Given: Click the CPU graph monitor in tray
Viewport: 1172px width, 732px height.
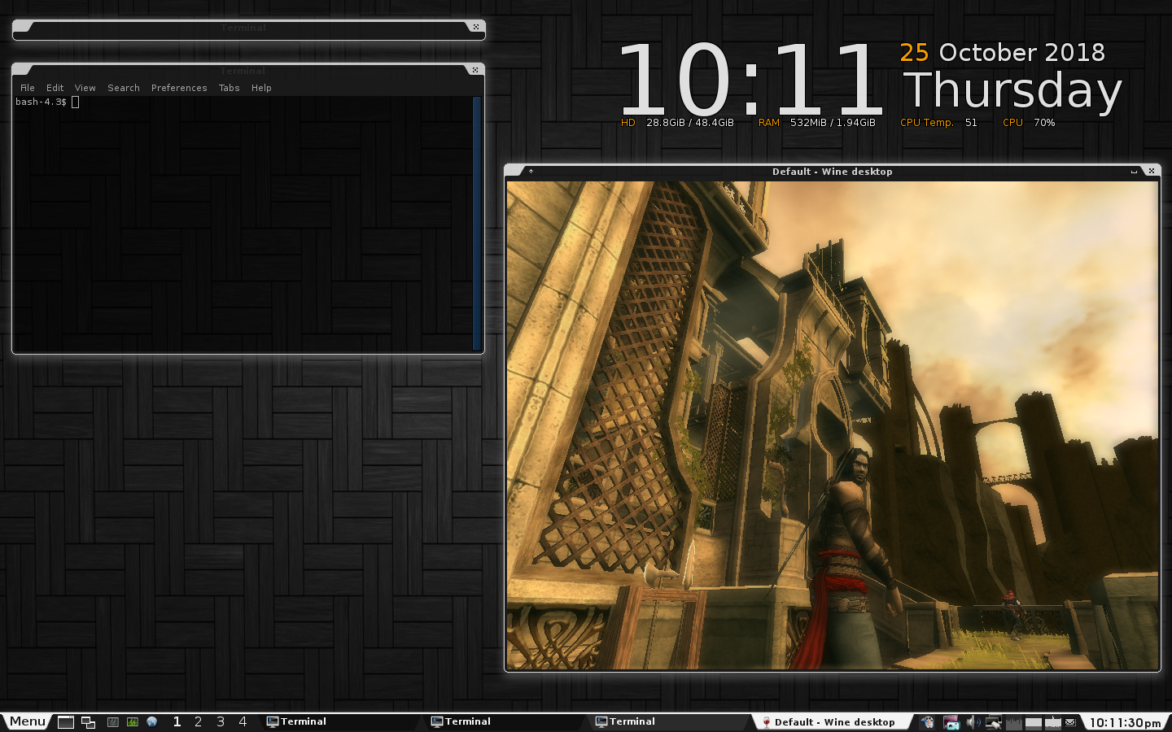Looking at the screenshot, I should 1014,722.
